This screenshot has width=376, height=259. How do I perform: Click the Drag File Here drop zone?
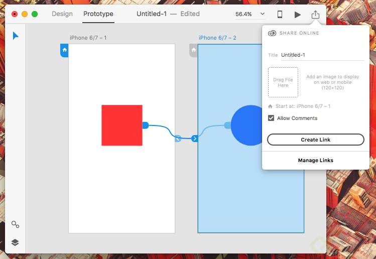tap(283, 82)
